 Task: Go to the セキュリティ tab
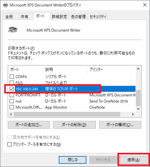click(98, 17)
